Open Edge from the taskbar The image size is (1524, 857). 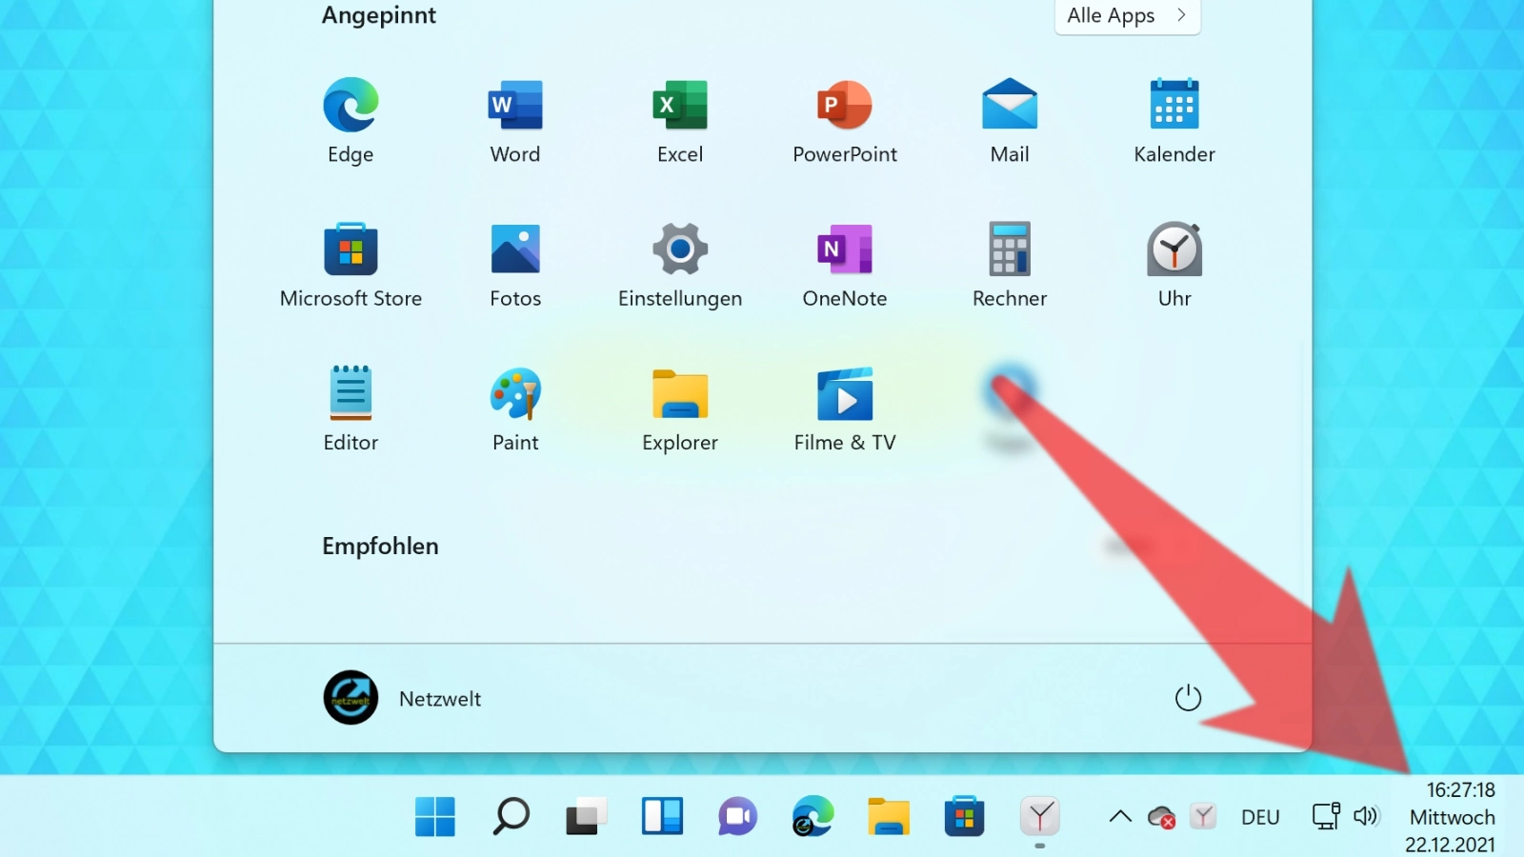tap(812, 817)
